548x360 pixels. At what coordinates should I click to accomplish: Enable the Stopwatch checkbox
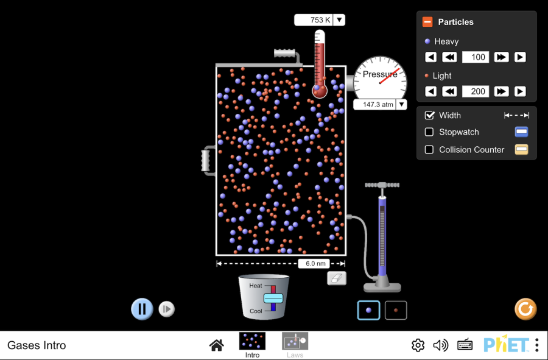(429, 132)
